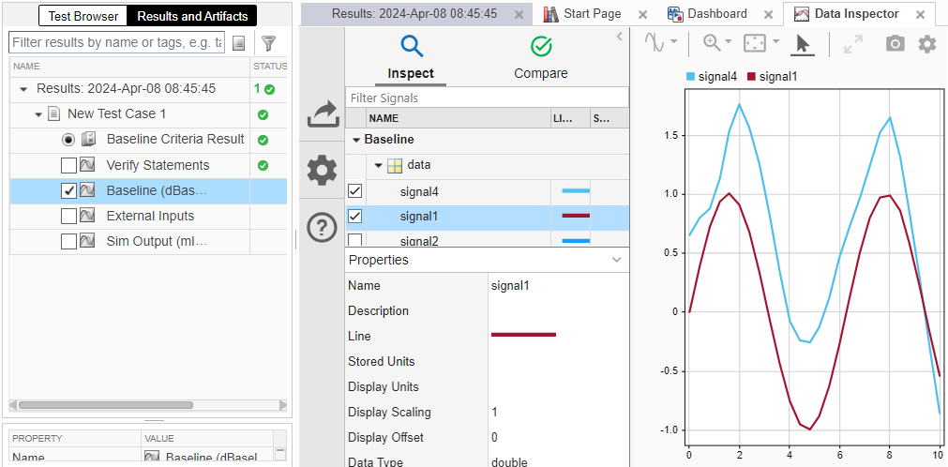Switch to the Test Browser tab
Viewport: 948px width, 467px height.
coord(83,16)
